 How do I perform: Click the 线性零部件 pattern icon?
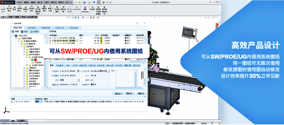click(x=19, y=9)
